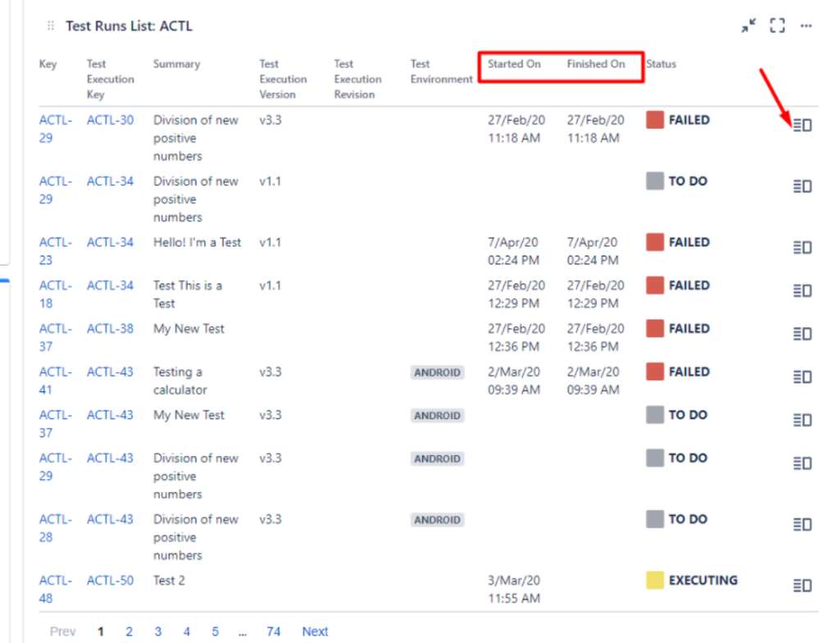Click yellow EXECUTING status swatch
819x643 pixels.
point(655,581)
